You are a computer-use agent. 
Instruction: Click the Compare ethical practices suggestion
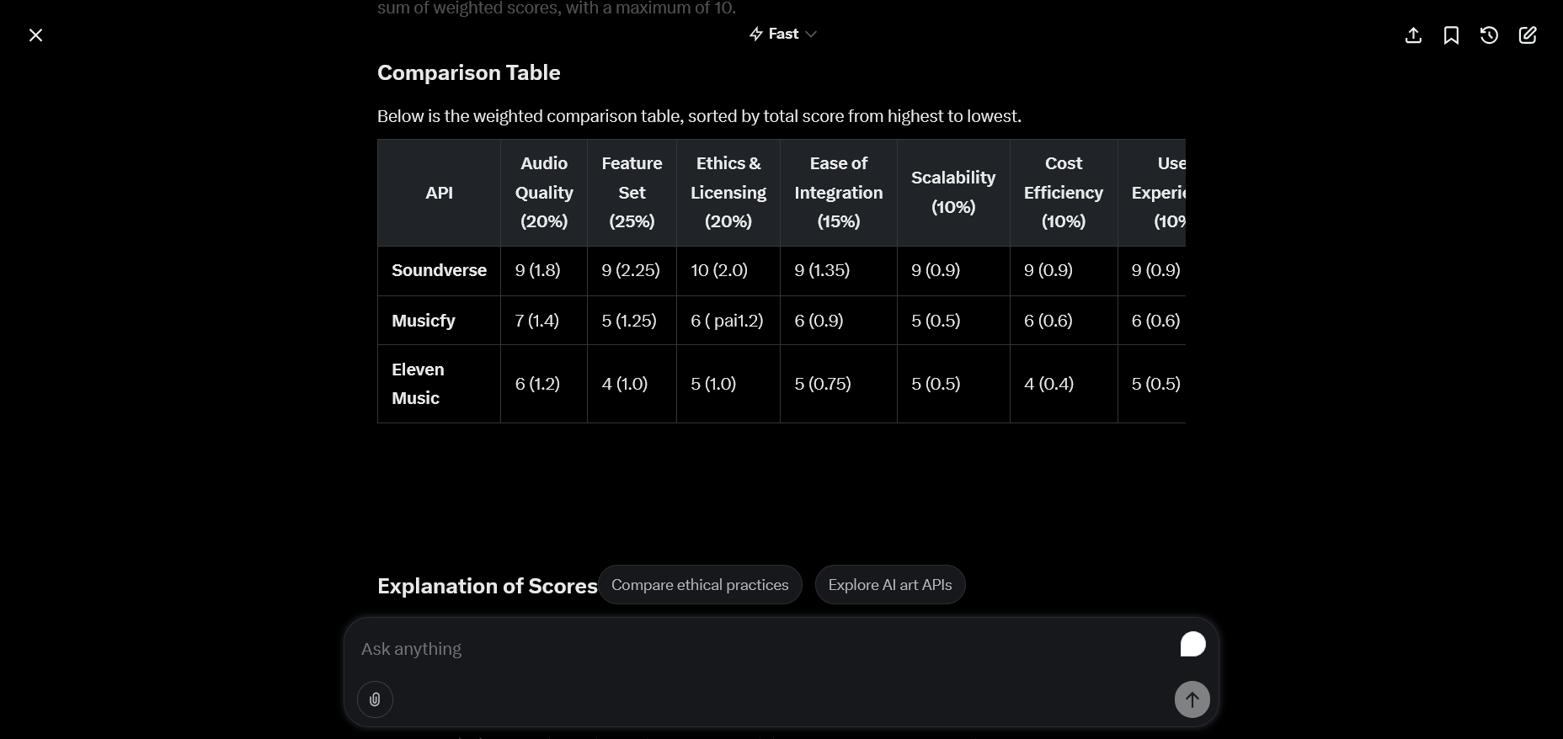700,585
